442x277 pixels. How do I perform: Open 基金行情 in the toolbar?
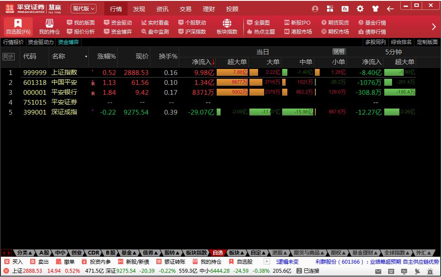pos(372,22)
